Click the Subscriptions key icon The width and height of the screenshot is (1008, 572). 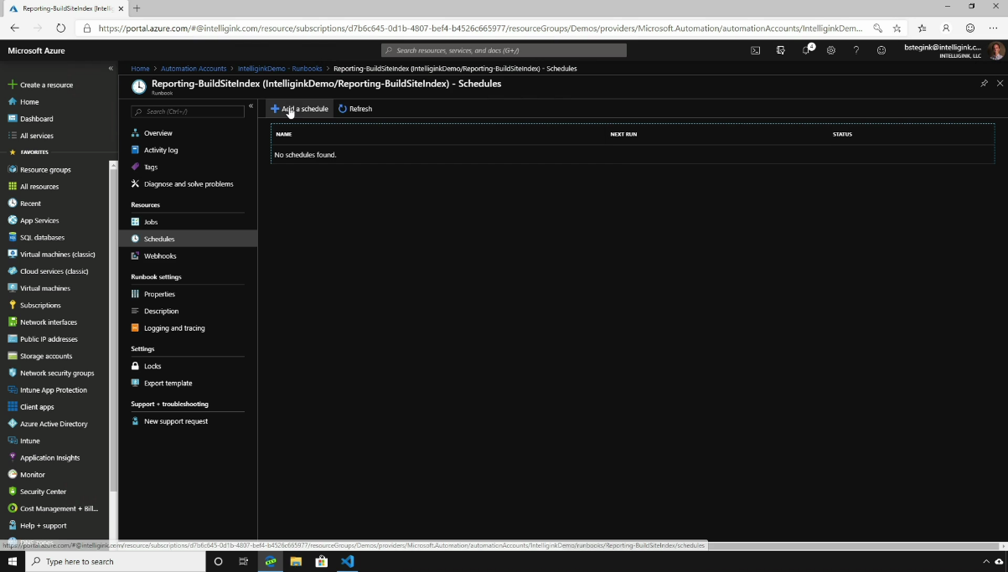(13, 305)
